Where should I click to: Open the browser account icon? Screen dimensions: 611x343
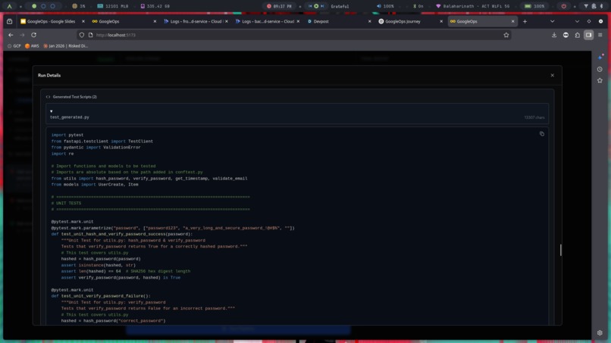[x=566, y=35]
